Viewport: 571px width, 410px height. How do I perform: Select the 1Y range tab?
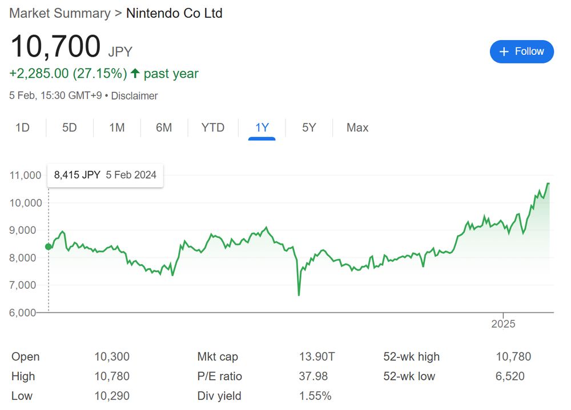(x=262, y=128)
